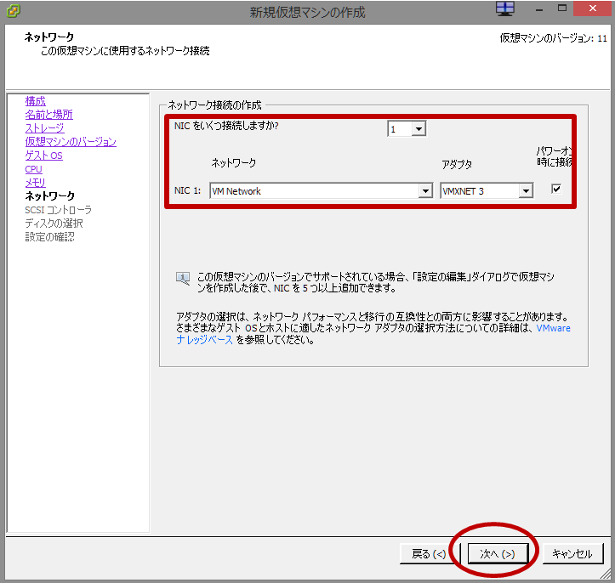Select the current ネットワーク step in sidebar
615x583 pixels.
(49, 196)
